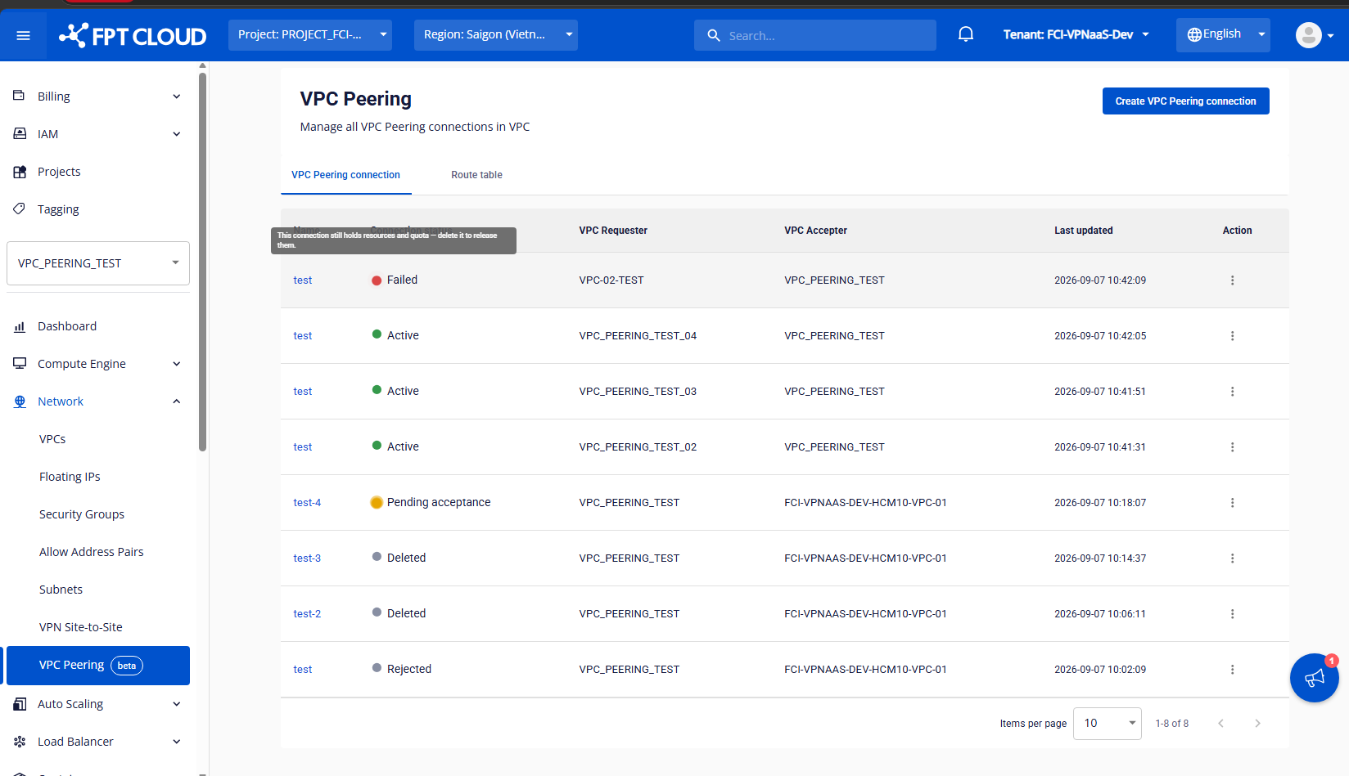Open VPCs in the Network menu
The image size is (1349, 776).
click(52, 439)
